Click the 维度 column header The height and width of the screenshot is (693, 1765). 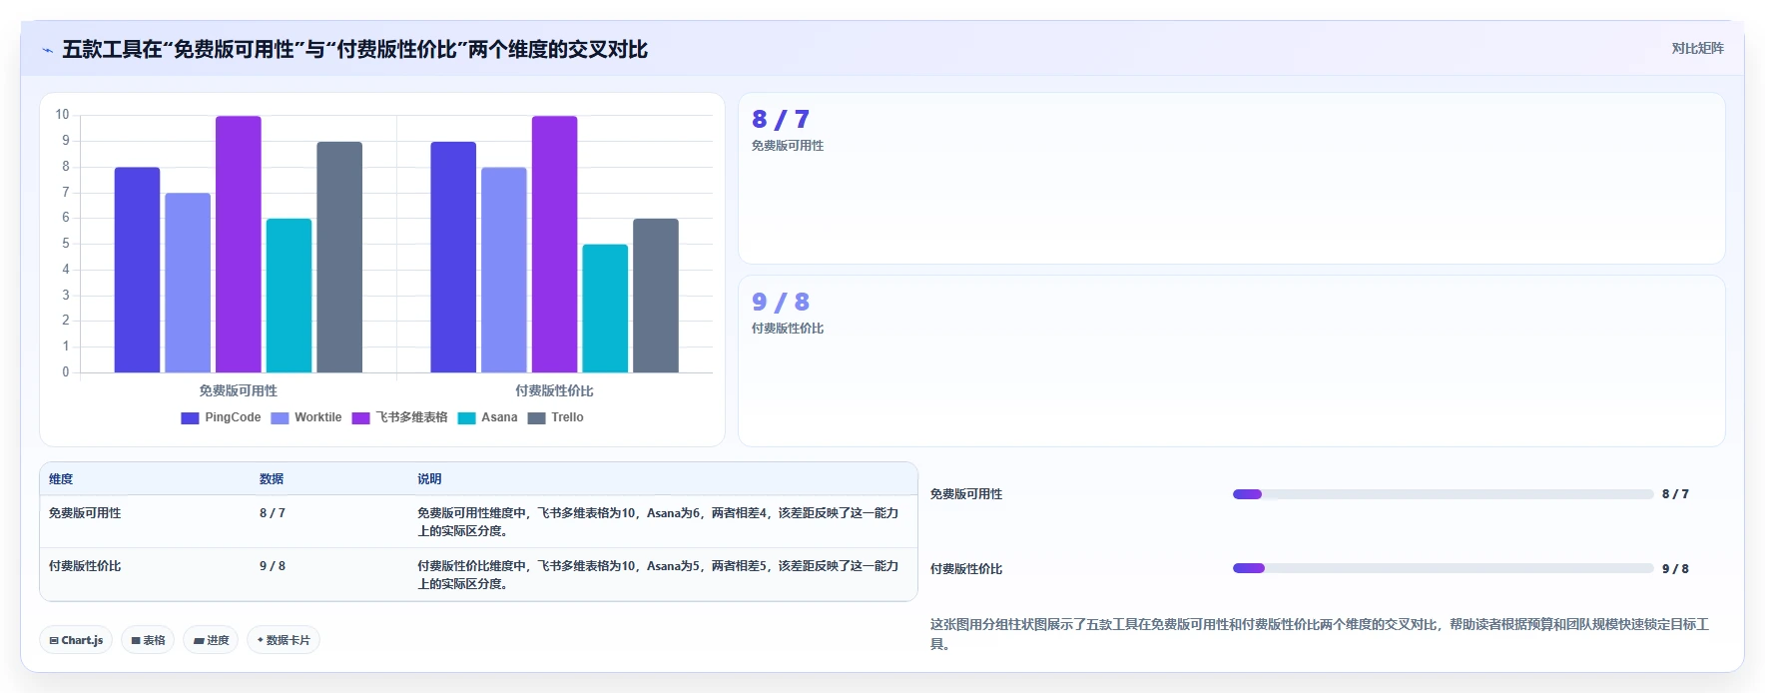(x=61, y=479)
